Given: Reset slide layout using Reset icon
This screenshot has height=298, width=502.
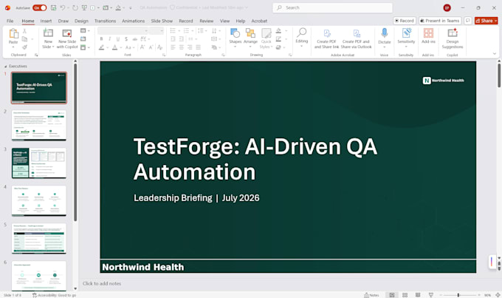Looking at the screenshot, I should pyautogui.click(x=83, y=38).
